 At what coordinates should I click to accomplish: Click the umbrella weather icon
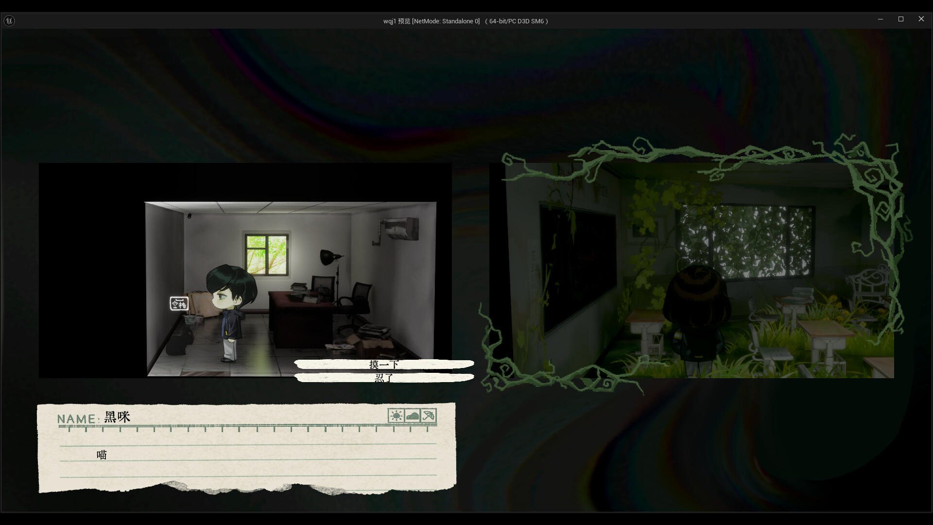pyautogui.click(x=429, y=416)
